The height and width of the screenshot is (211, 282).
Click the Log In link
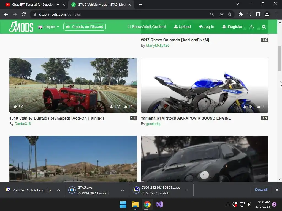pos(207,27)
